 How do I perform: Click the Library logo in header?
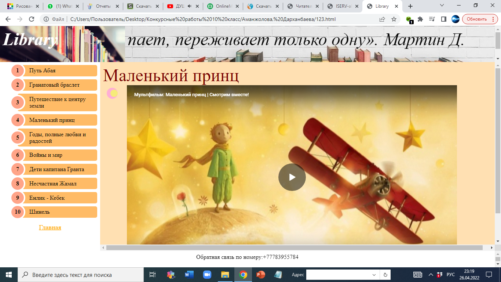point(30,40)
